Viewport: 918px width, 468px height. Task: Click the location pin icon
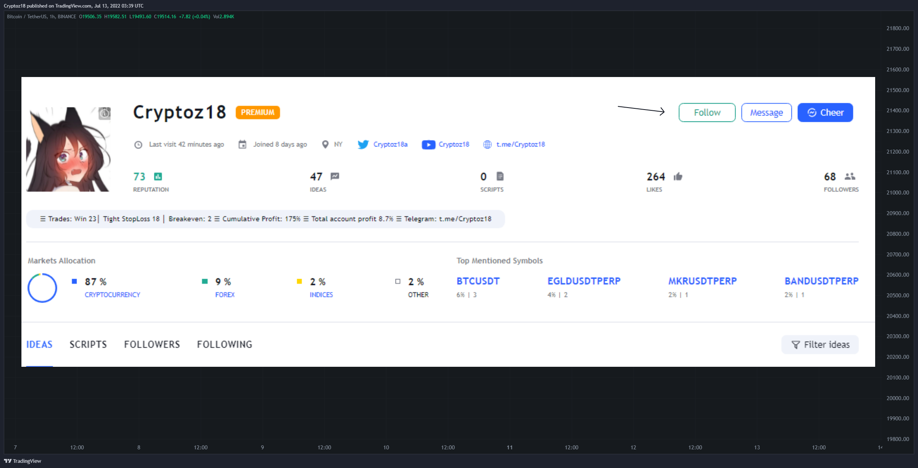pos(325,144)
